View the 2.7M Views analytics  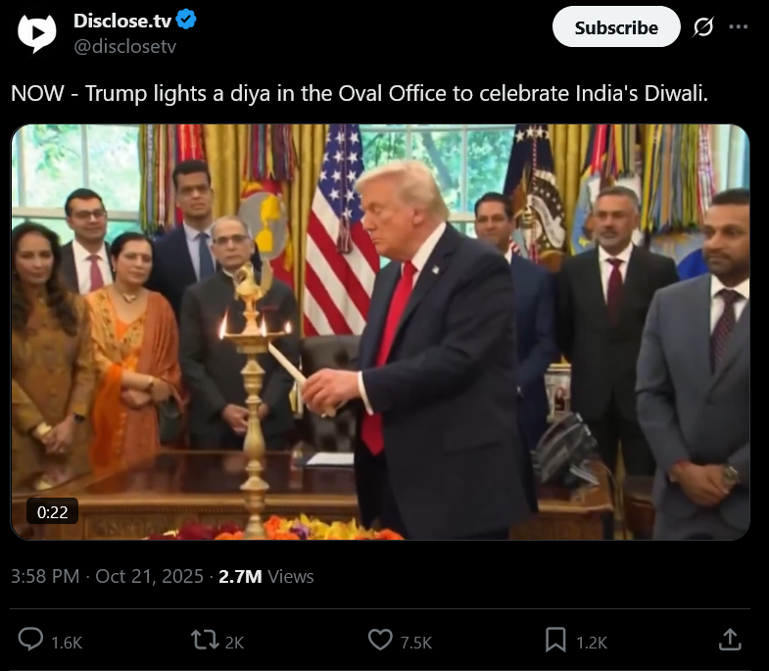265,576
